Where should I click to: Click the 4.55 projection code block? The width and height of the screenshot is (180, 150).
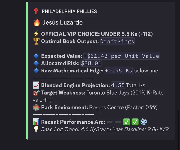[118, 85]
